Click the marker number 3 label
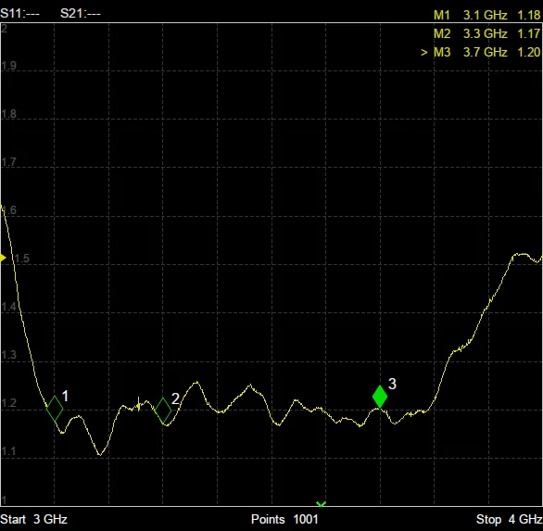The image size is (543, 531). 392,384
